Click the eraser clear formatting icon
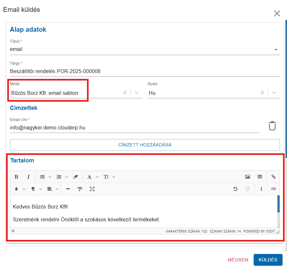 tap(75, 177)
